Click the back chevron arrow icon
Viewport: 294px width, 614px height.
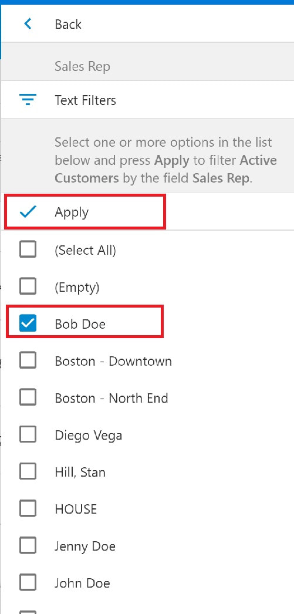pos(28,24)
